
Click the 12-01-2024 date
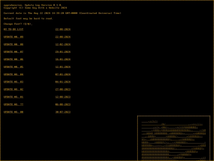(63, 67)
